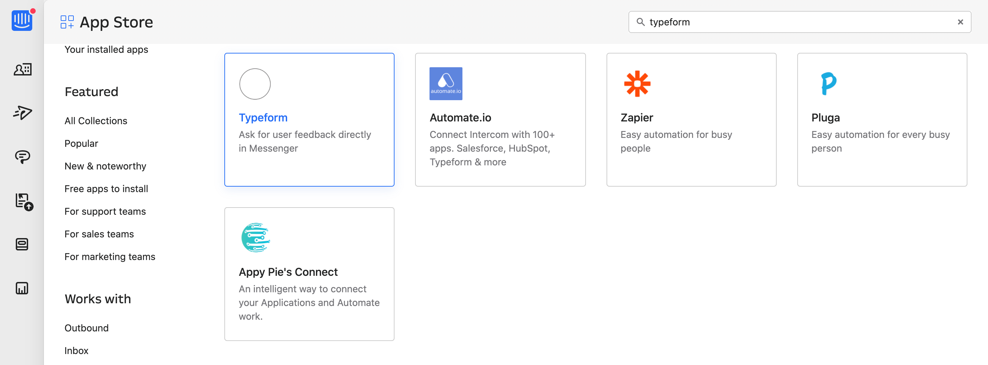Select For marketing teams
The height and width of the screenshot is (365, 988).
pyautogui.click(x=110, y=257)
